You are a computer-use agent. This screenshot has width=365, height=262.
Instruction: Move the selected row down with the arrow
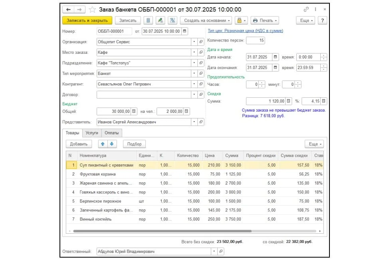click(112, 144)
